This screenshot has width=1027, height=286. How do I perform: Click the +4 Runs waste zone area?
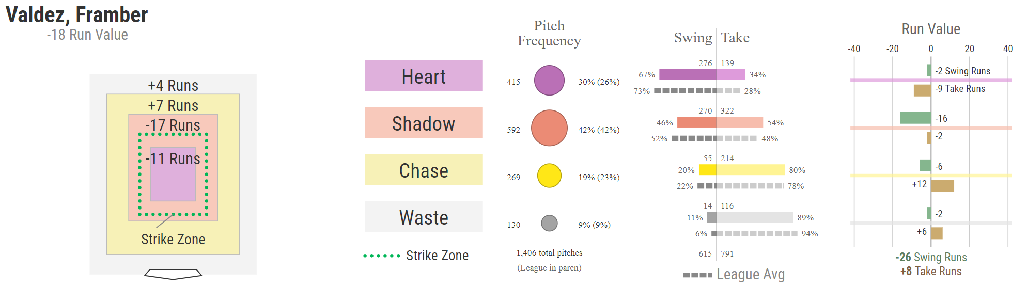coord(173,84)
